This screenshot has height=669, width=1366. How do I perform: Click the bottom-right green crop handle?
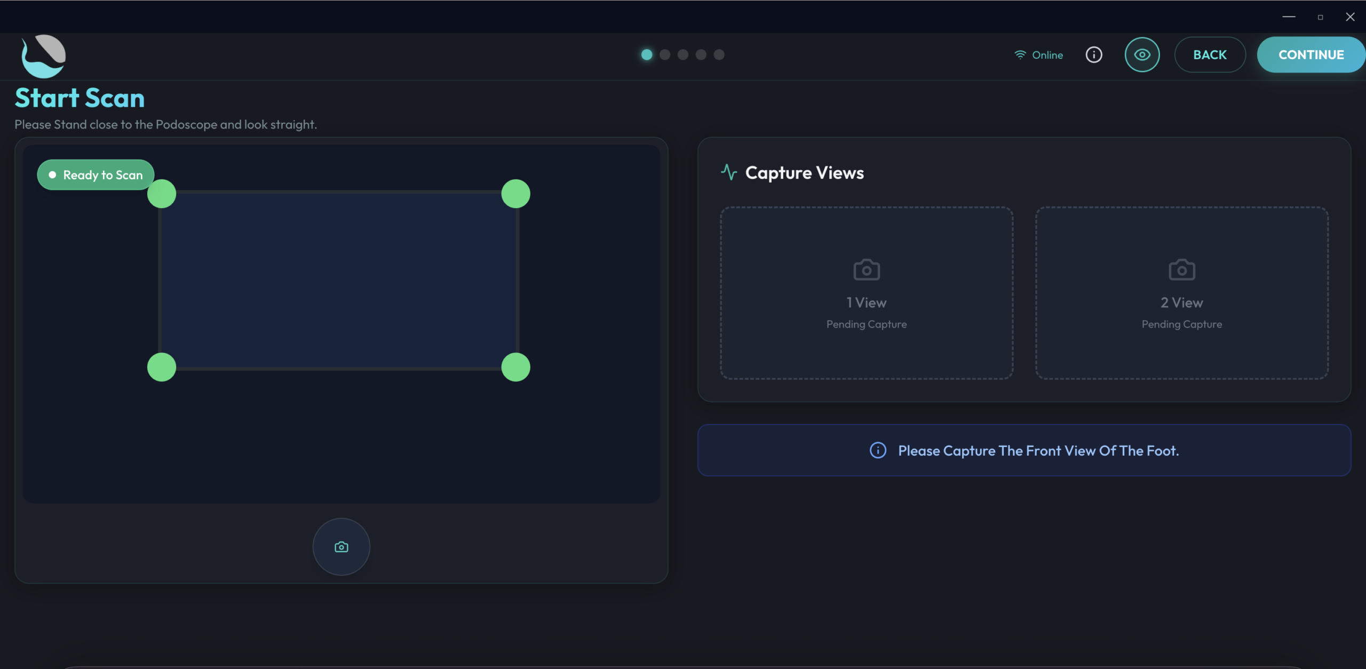tap(516, 367)
